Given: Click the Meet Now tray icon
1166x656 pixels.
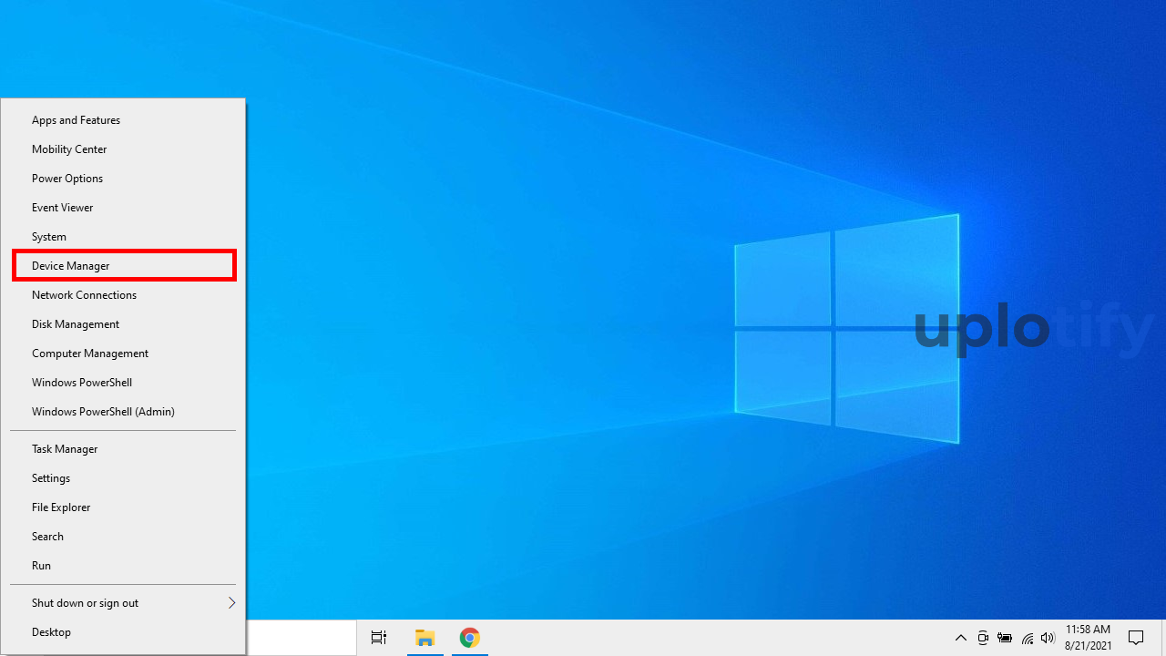Looking at the screenshot, I should tap(983, 638).
